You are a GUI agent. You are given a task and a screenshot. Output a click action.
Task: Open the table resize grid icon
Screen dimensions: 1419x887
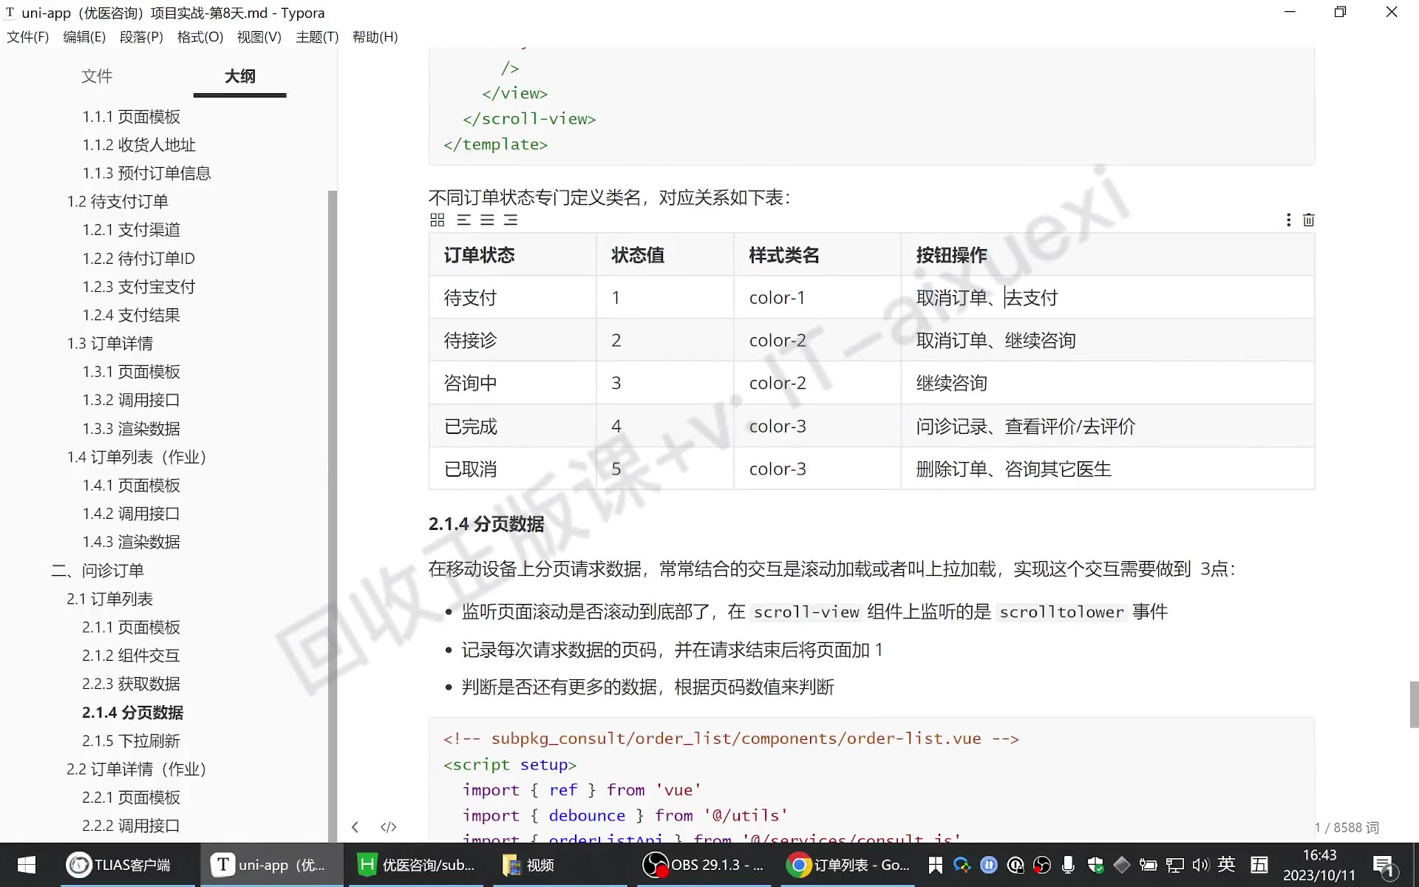tap(437, 220)
